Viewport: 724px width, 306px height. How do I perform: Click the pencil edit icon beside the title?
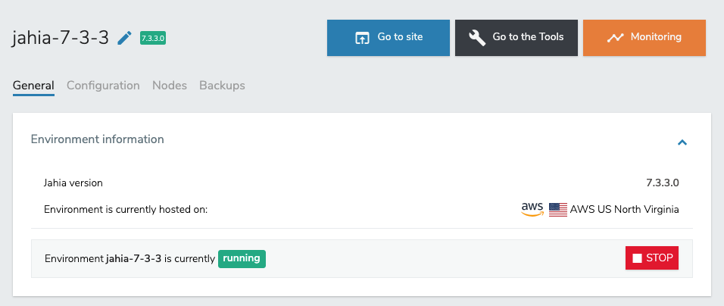[125, 38]
